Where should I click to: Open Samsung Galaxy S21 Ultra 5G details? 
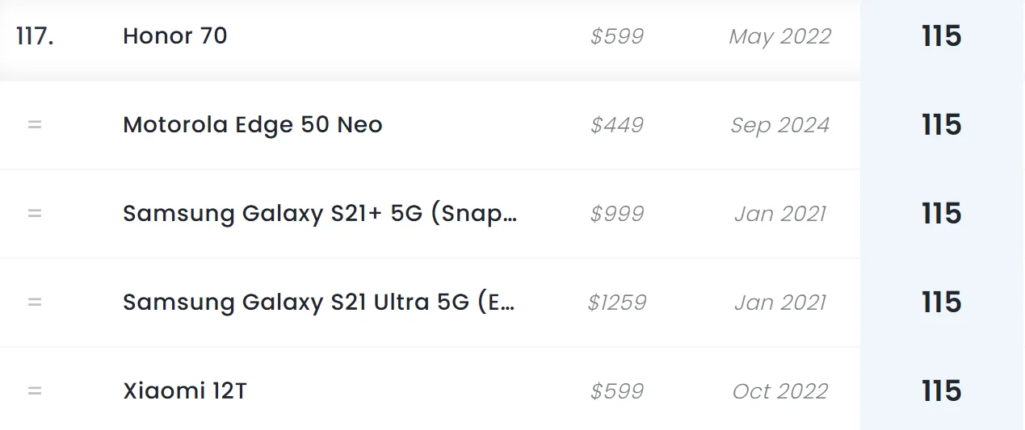click(x=320, y=303)
